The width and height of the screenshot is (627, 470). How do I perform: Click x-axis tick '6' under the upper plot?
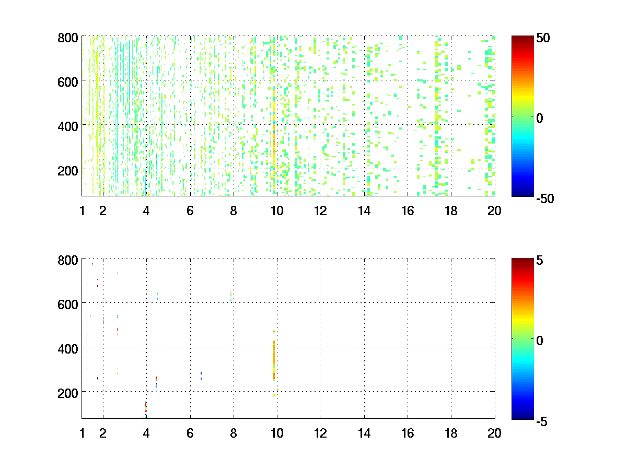(x=190, y=211)
